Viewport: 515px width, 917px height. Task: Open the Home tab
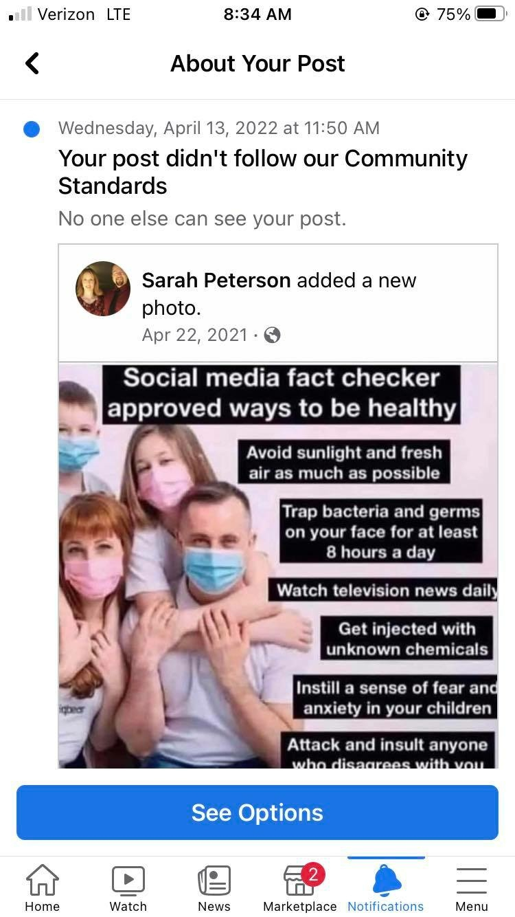[42, 888]
